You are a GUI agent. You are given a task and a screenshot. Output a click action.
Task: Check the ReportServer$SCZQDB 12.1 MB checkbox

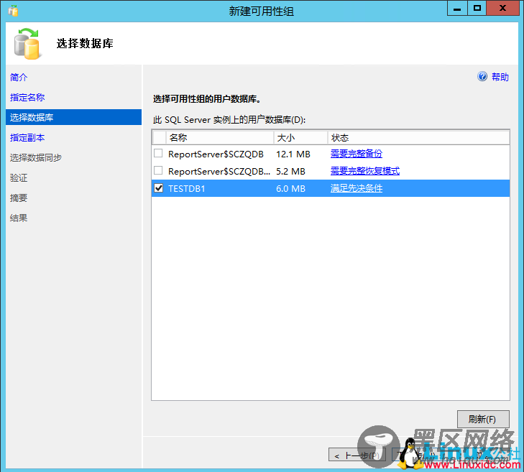pos(158,153)
